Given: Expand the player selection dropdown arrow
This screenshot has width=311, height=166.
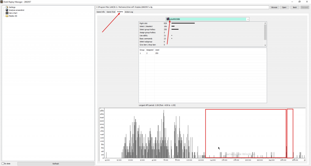Looking at the screenshot, I should (x=248, y=19).
